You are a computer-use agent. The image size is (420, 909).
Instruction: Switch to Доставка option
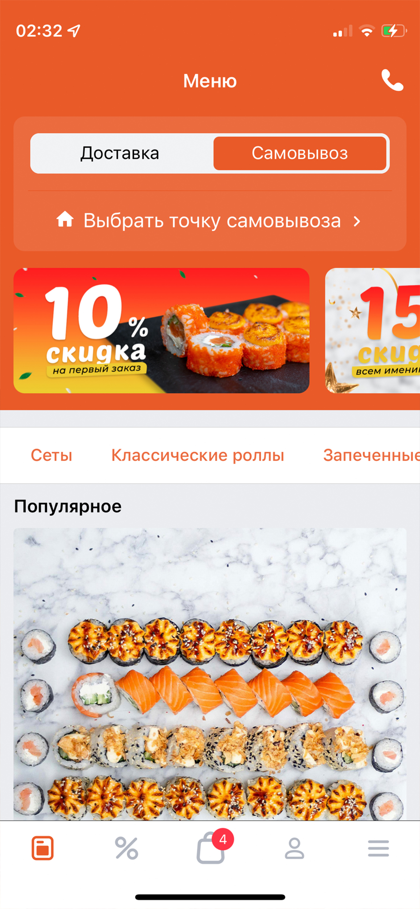point(120,153)
